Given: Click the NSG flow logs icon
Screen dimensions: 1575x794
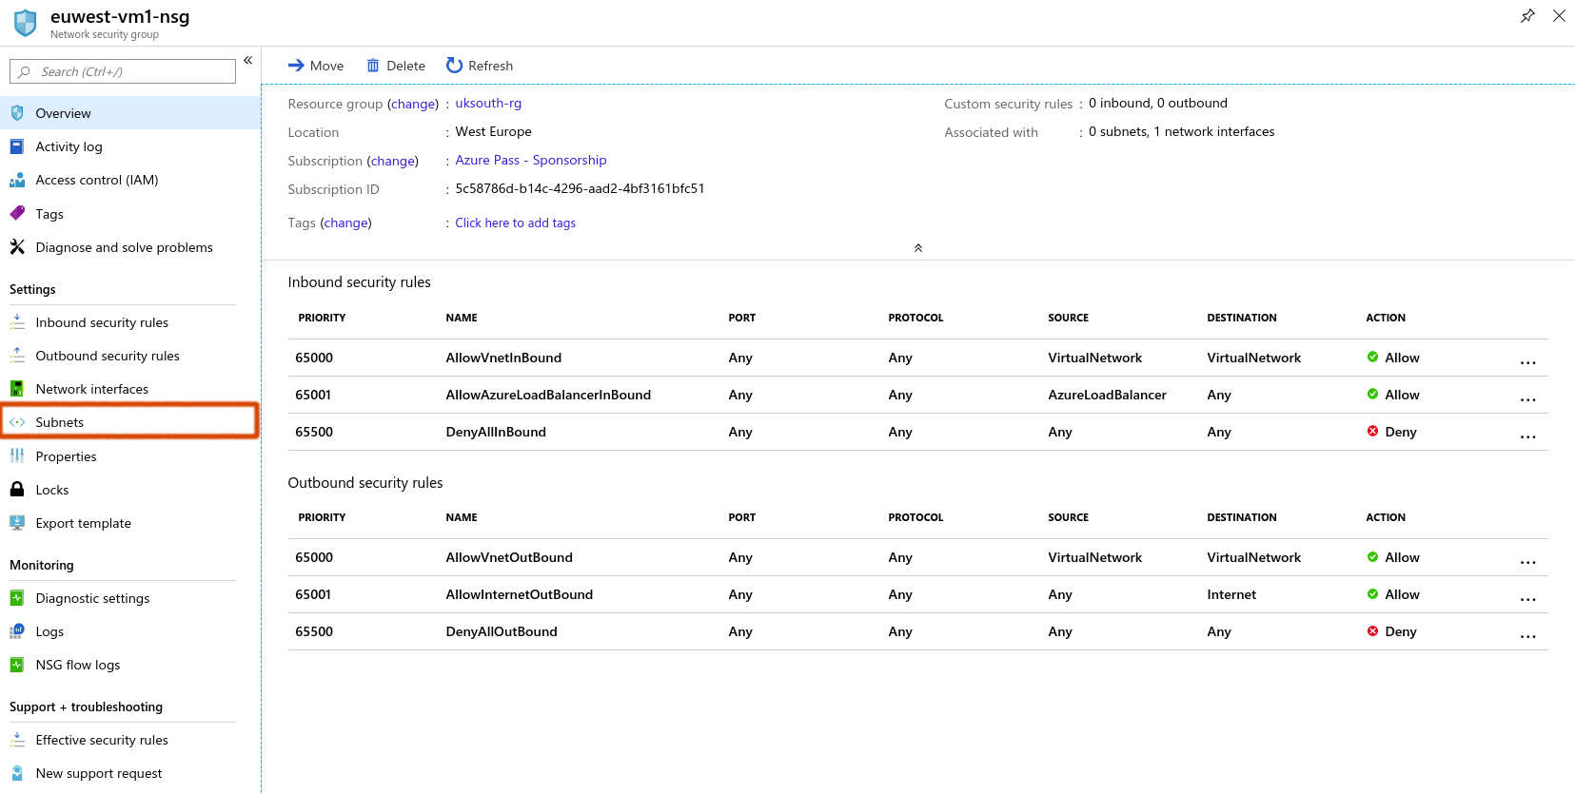Looking at the screenshot, I should pyautogui.click(x=17, y=665).
